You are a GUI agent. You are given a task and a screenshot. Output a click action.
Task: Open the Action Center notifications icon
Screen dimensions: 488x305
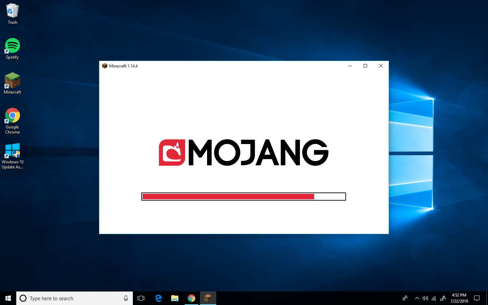point(477,298)
